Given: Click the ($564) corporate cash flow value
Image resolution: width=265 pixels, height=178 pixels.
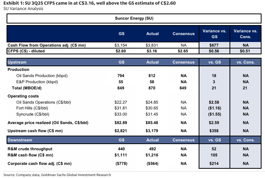Looking at the screenshot, I should [152, 163].
